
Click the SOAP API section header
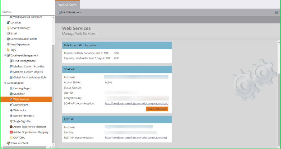117,69
